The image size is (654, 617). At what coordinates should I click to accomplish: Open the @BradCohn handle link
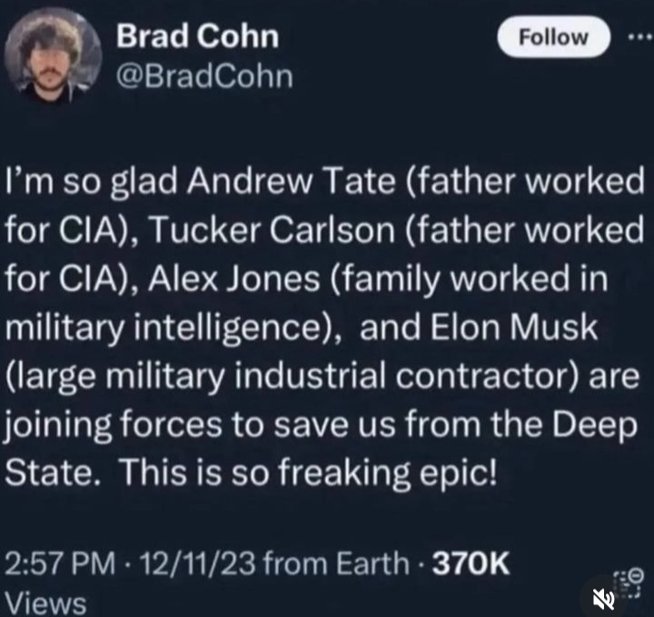point(204,76)
